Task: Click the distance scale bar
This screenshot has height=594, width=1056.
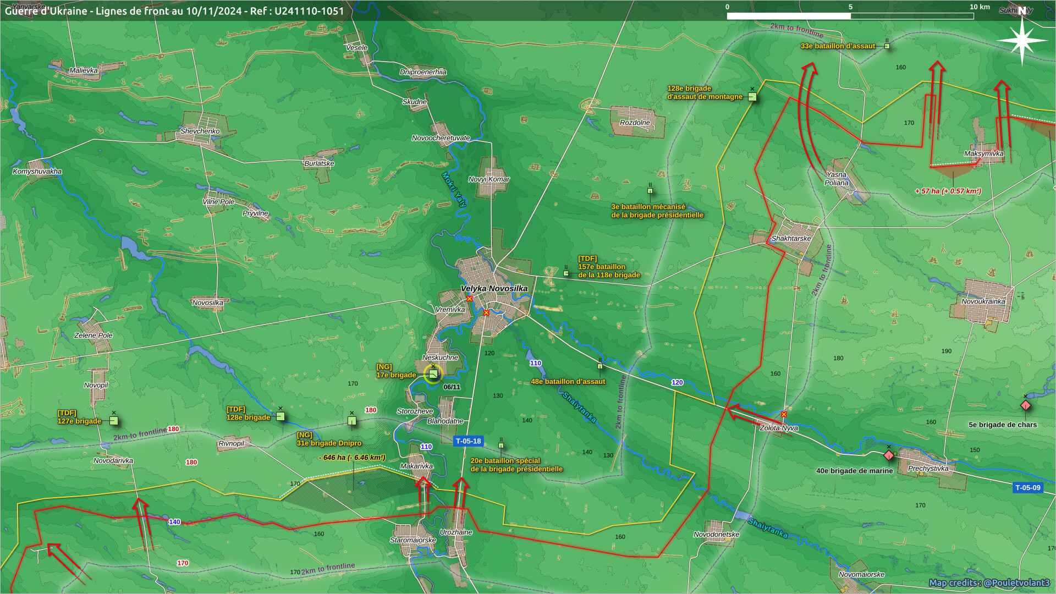Action: tap(850, 16)
